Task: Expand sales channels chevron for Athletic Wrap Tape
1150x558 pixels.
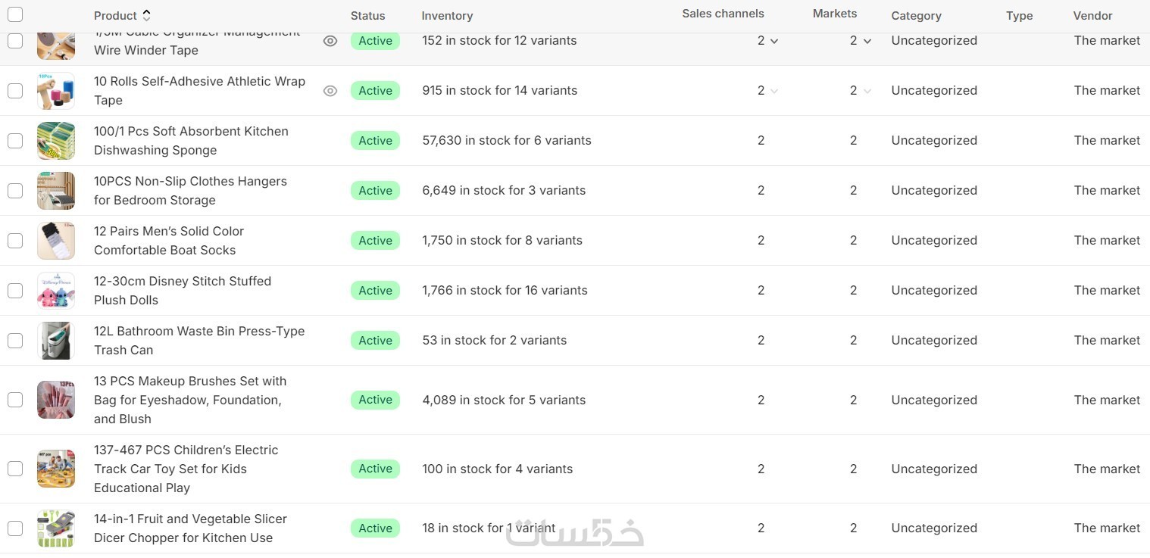Action: pyautogui.click(x=774, y=91)
